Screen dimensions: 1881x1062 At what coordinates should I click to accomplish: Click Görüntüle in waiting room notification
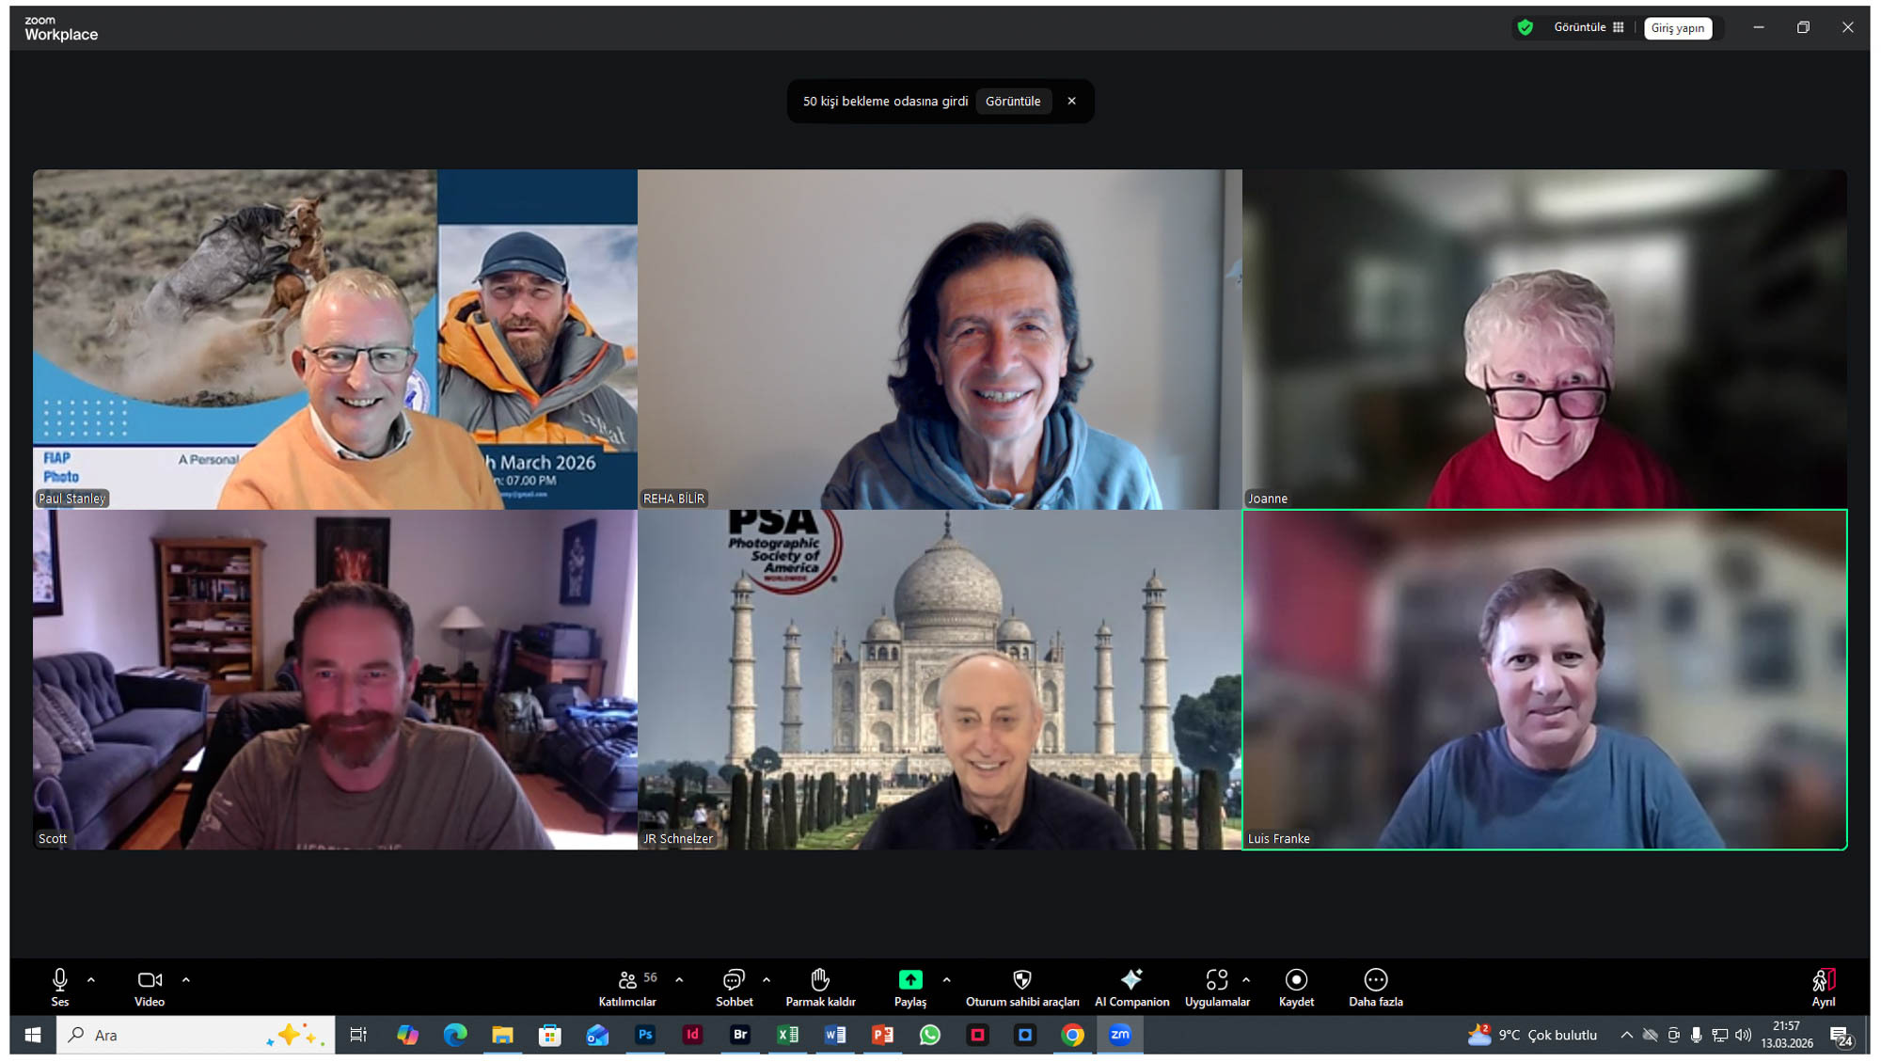coord(1012,101)
